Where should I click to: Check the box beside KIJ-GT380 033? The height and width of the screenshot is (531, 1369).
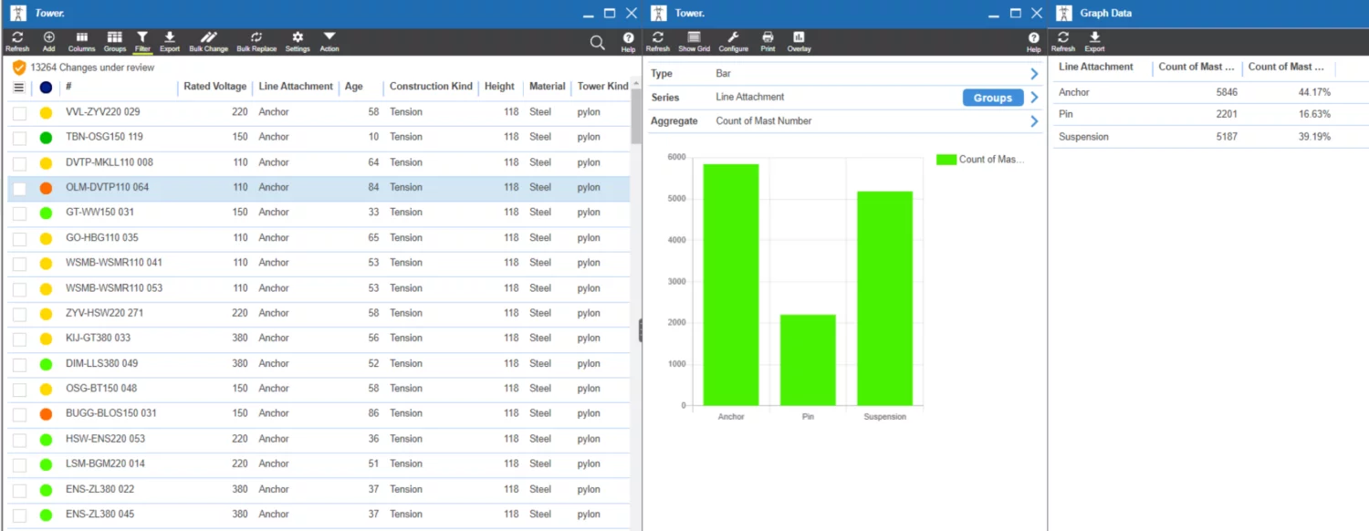[19, 338]
